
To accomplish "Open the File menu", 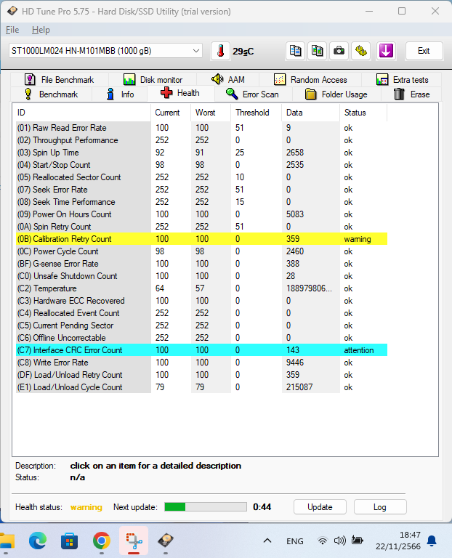I will tap(12, 30).
